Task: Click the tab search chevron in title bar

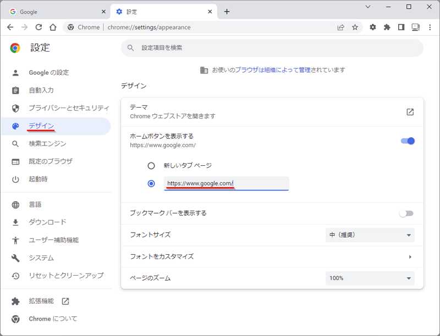Action: (x=368, y=7)
